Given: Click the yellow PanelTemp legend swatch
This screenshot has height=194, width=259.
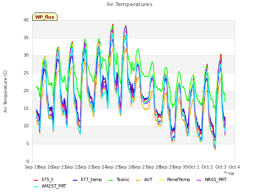Looking at the screenshot, I should coord(161,180).
